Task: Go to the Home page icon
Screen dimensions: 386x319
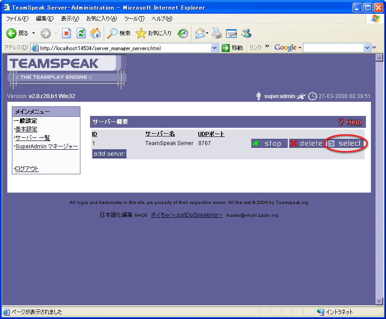Action: (x=95, y=33)
